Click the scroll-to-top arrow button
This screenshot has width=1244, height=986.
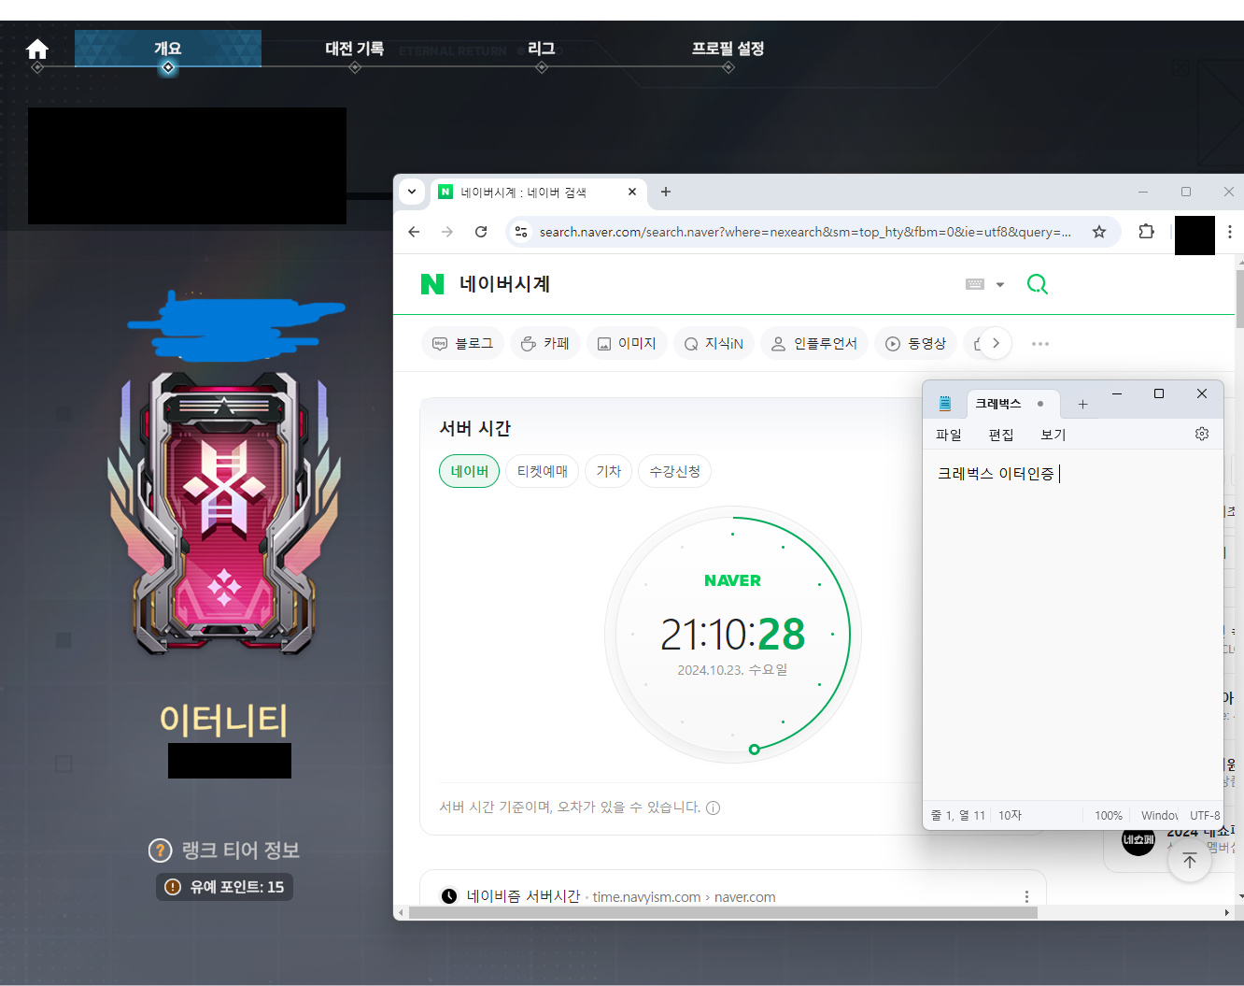[x=1190, y=861]
